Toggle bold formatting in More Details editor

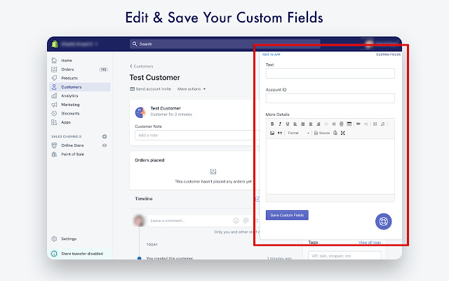coord(272,124)
